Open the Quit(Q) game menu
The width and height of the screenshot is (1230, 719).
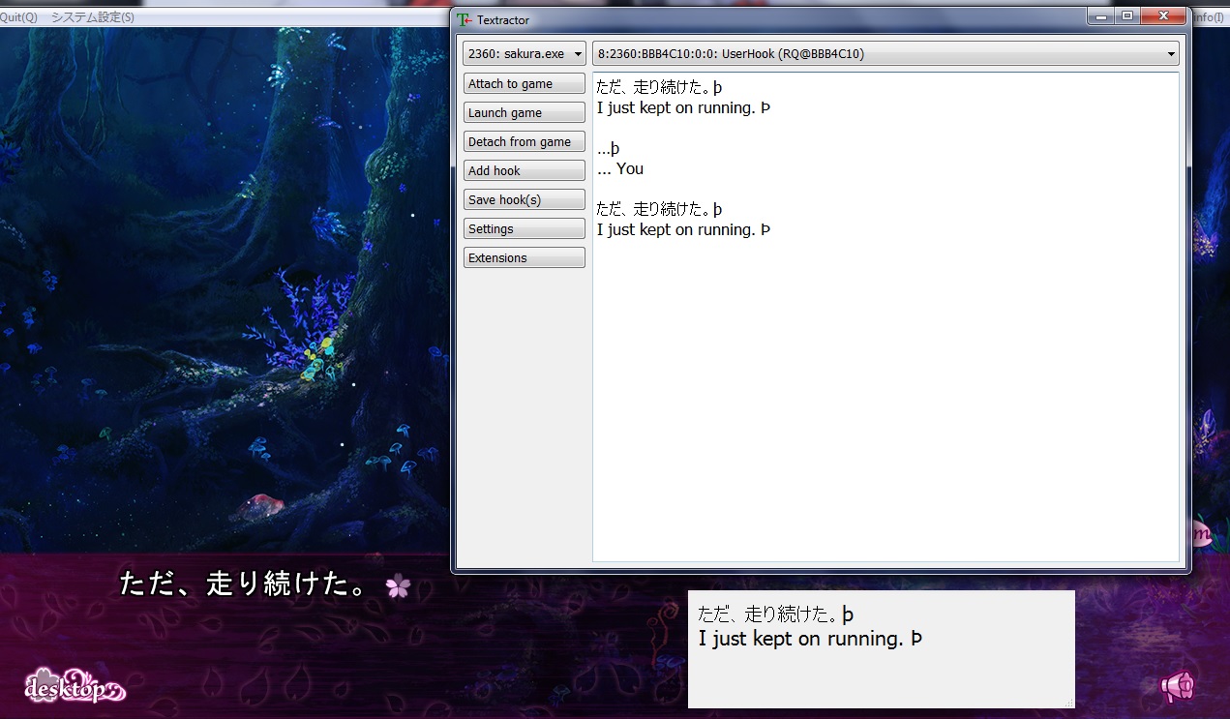pos(17,17)
